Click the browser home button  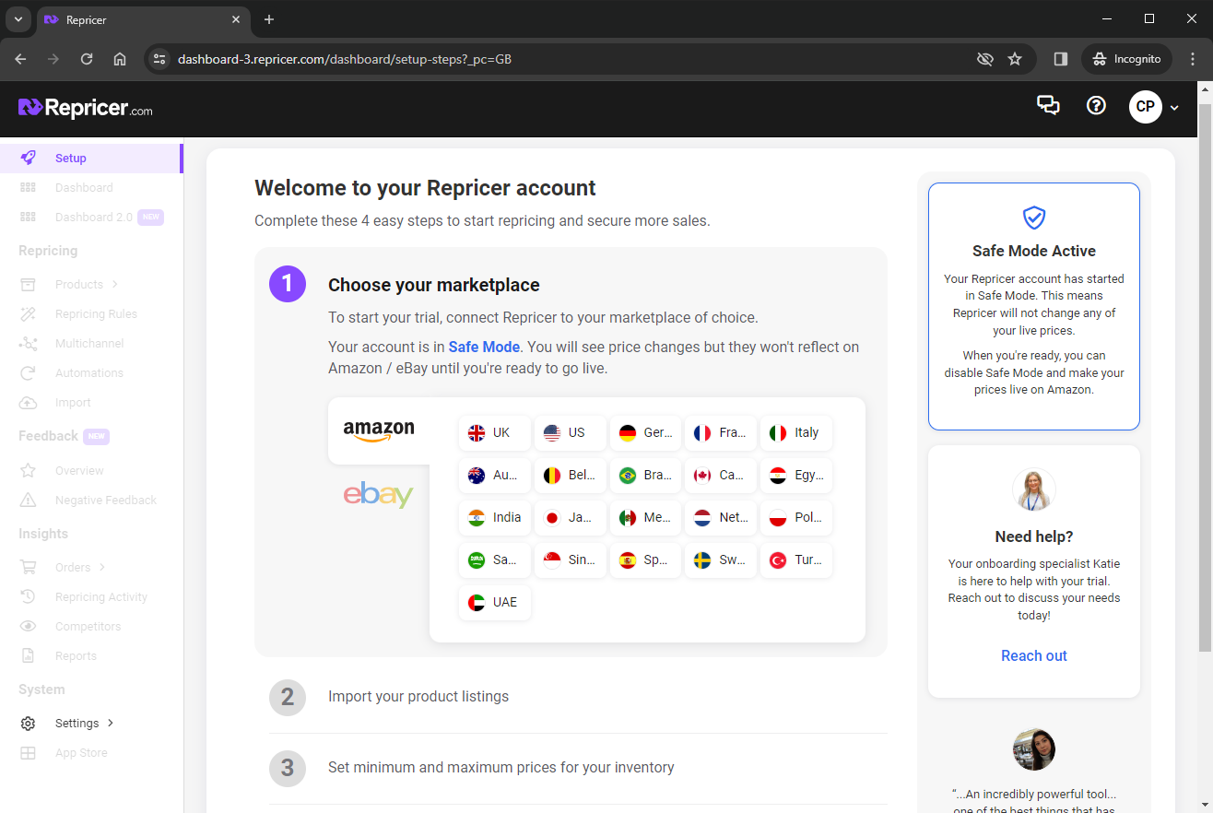coord(120,59)
